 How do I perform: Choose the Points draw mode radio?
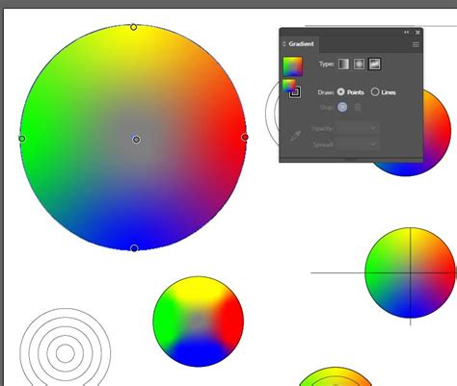coord(340,92)
